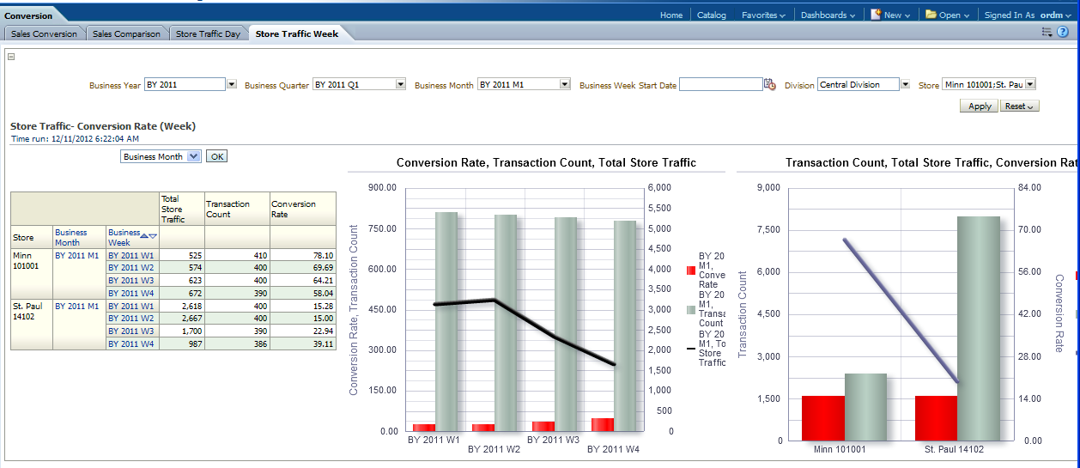The height and width of the screenshot is (468, 1080).
Task: Open the Help question mark icon
Action: [x=1063, y=32]
